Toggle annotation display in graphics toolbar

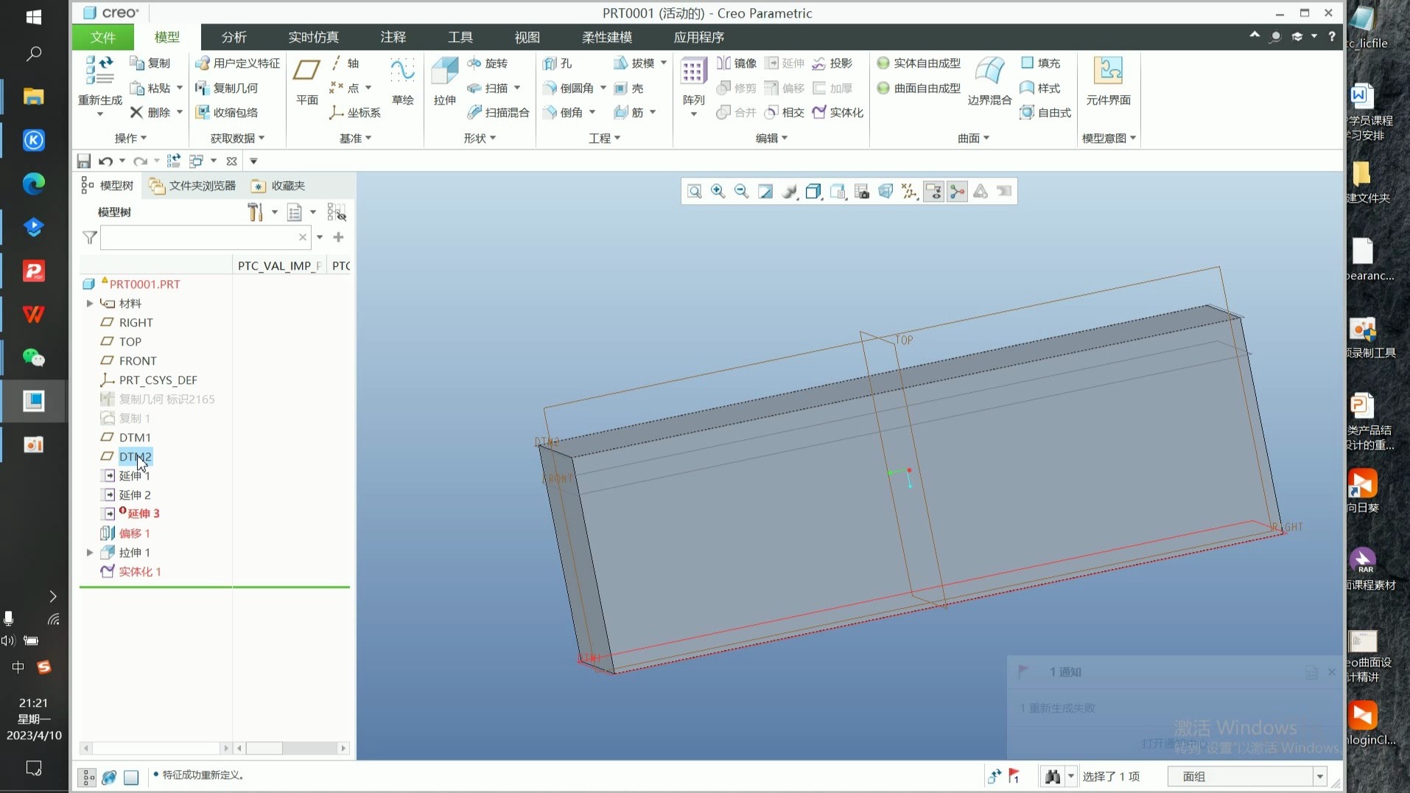pos(933,192)
